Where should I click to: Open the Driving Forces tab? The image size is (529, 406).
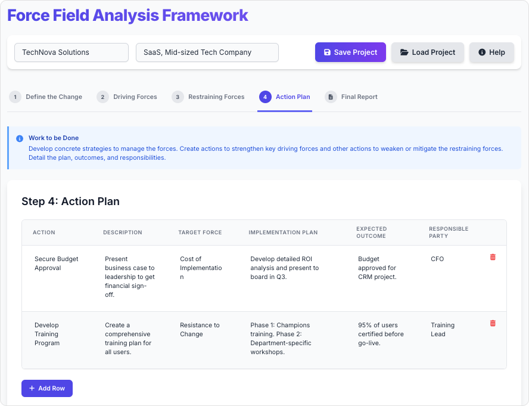[x=127, y=97]
